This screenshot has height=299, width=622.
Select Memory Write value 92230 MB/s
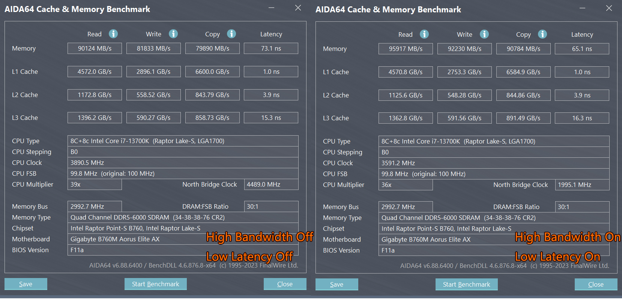464,49
